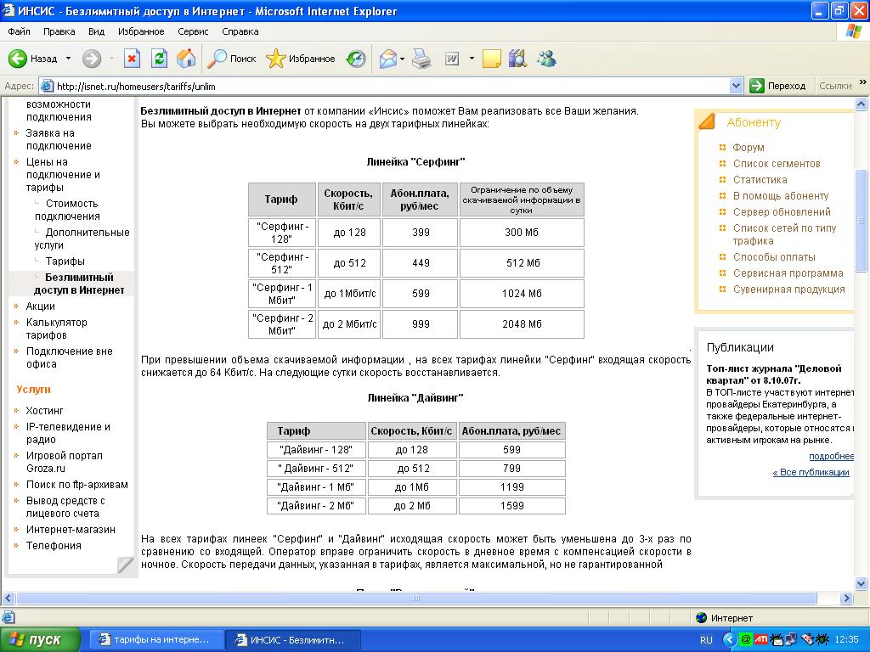Open Интернет-магазин sidebar link

tap(71, 530)
